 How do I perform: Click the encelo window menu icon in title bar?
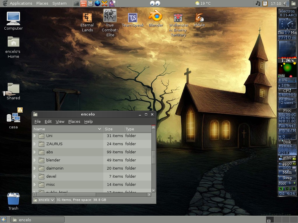pyautogui.click(x=35, y=114)
